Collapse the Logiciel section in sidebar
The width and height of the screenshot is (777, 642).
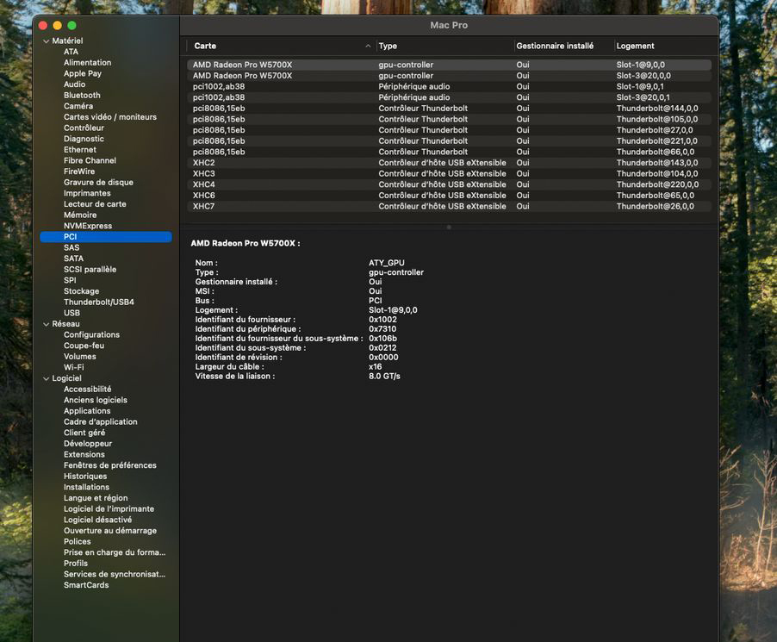pyautogui.click(x=46, y=379)
